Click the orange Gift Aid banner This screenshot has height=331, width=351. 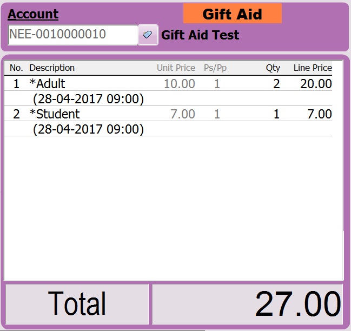[x=233, y=14]
